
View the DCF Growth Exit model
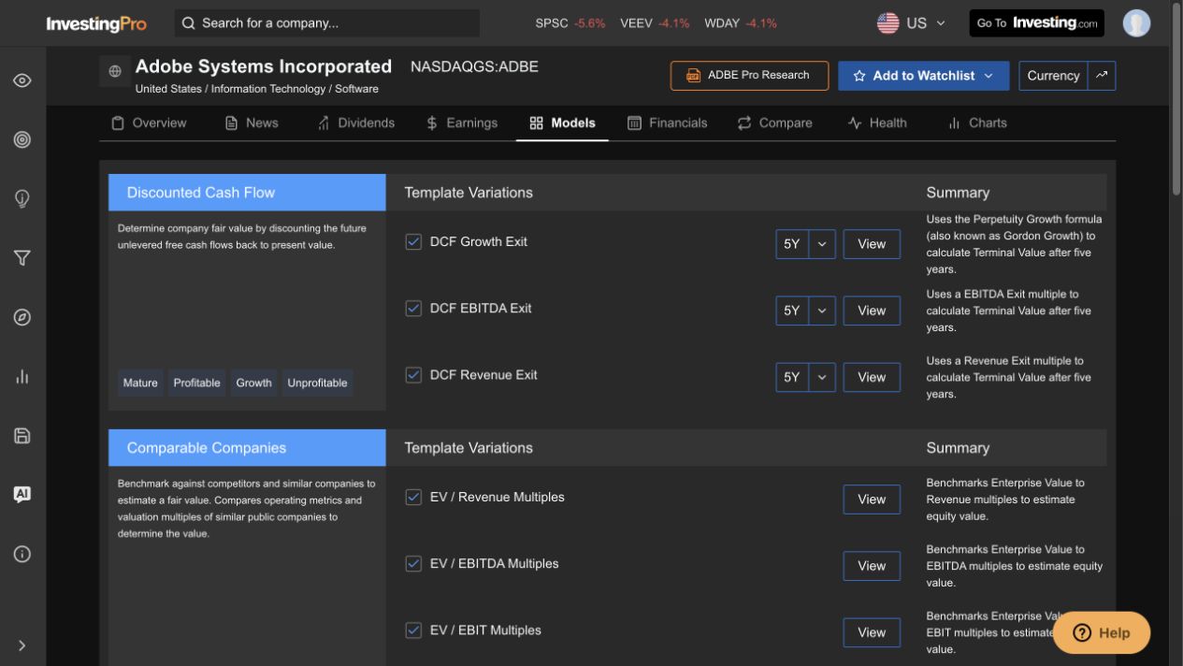coord(872,244)
